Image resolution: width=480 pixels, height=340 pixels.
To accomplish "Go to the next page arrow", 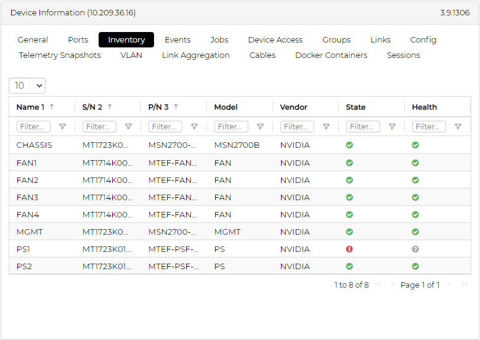I will pyautogui.click(x=449, y=285).
